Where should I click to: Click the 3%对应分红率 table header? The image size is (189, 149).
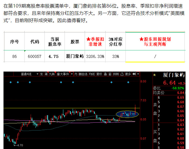(116, 42)
